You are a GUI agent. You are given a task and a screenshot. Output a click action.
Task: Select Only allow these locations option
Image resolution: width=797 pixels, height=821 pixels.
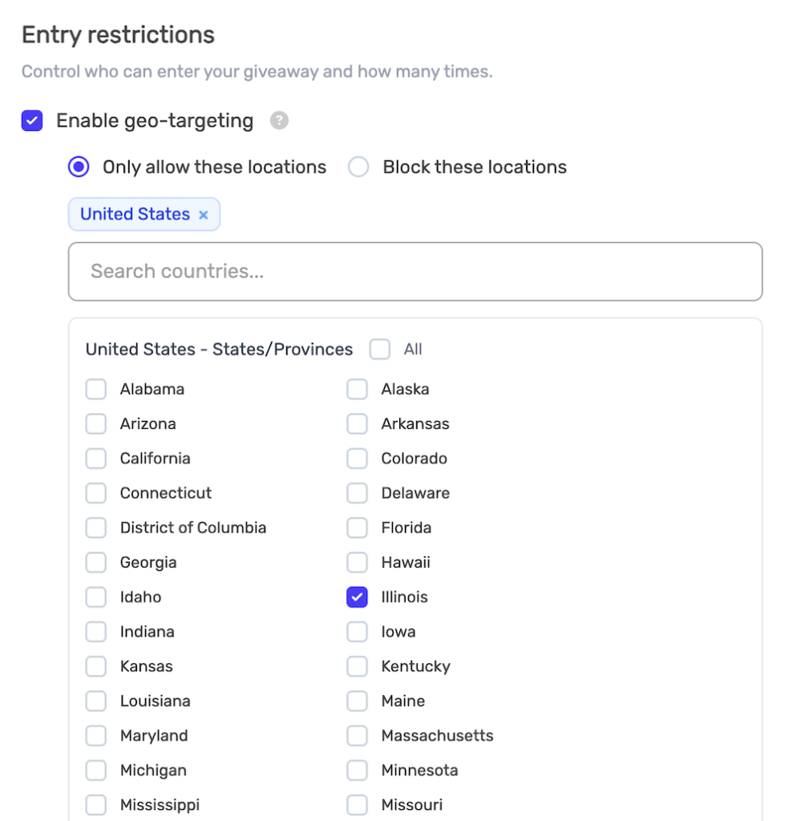(79, 168)
